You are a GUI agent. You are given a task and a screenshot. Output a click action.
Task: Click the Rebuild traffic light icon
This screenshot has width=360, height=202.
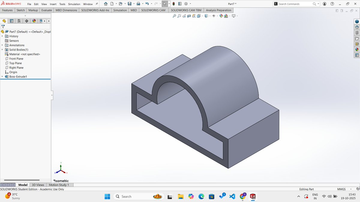pyautogui.click(x=174, y=4)
